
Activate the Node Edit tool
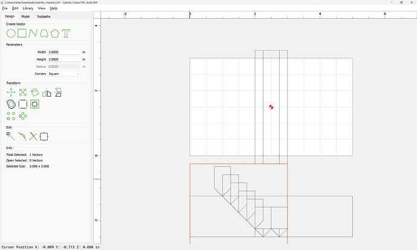(x=11, y=136)
